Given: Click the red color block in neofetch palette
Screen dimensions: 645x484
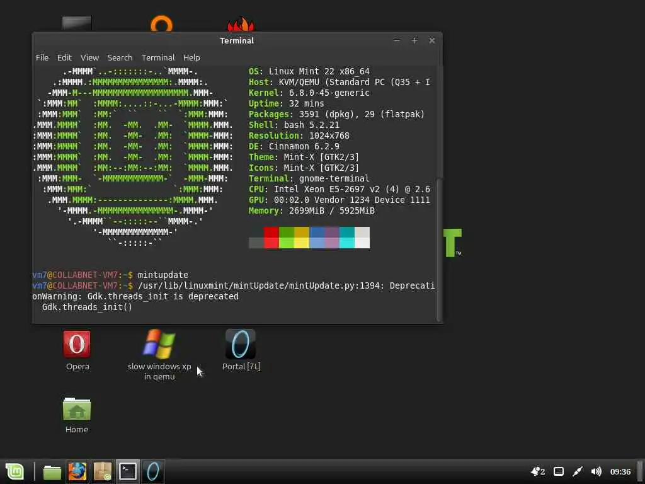Looking at the screenshot, I should 271,238.
